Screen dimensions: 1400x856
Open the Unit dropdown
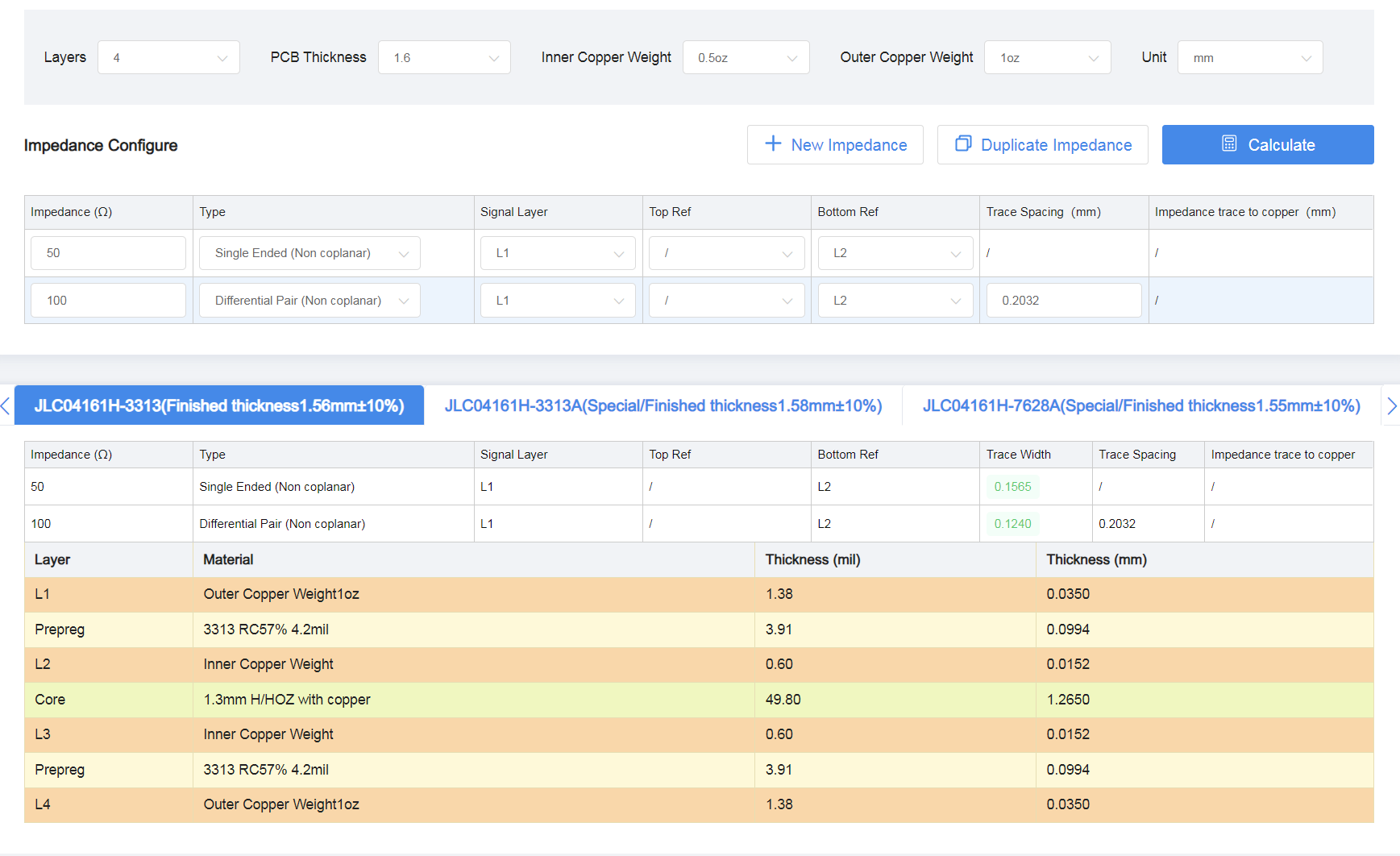pos(1250,57)
